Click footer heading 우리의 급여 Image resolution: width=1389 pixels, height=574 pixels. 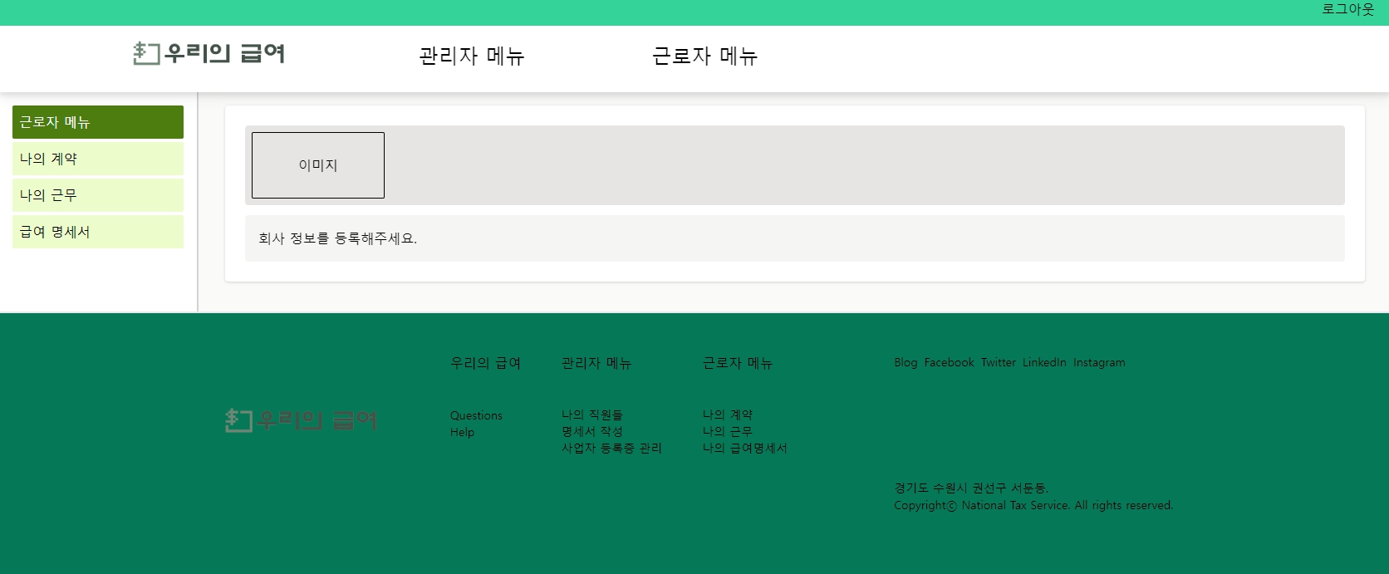485,363
